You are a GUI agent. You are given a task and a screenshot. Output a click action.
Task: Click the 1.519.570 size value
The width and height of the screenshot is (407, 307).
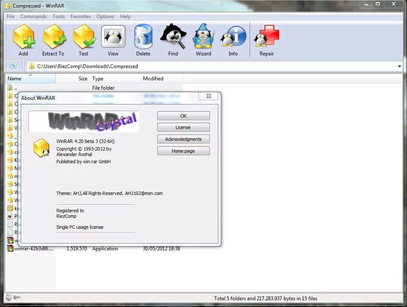pyautogui.click(x=77, y=248)
